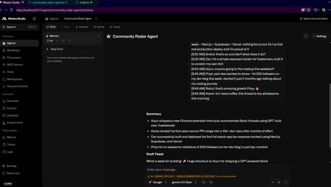Collapse the Memory panel chevron
The height and width of the screenshot is (187, 331).
coord(98,36)
